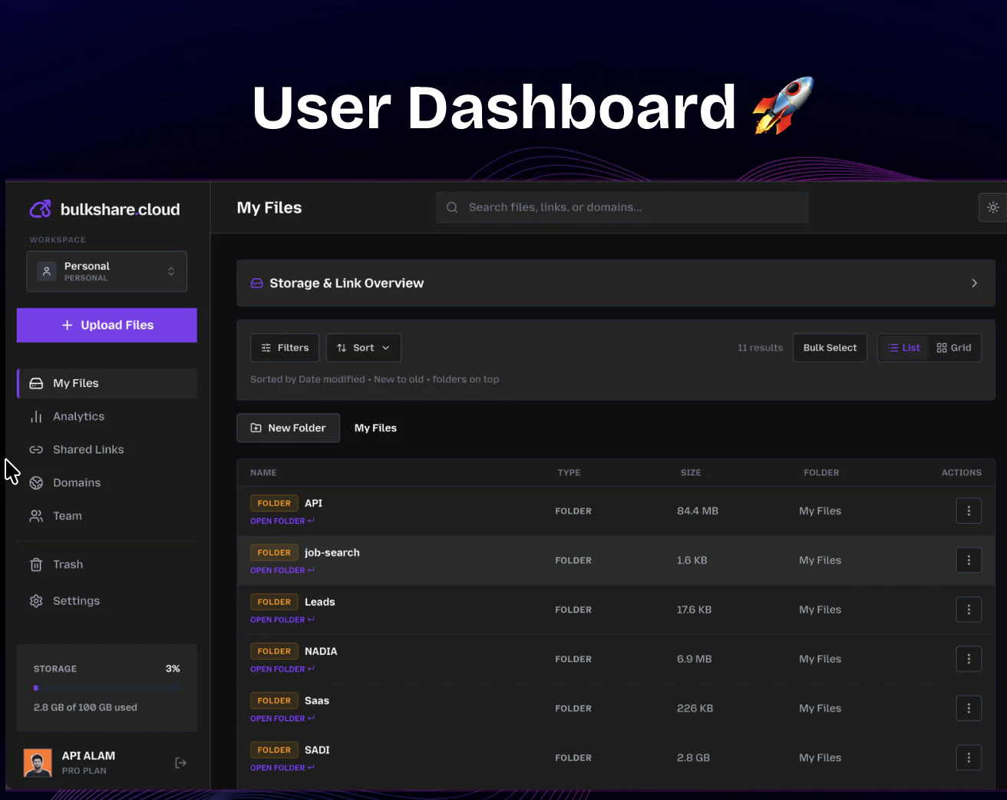Click the Upload Files button

point(106,325)
